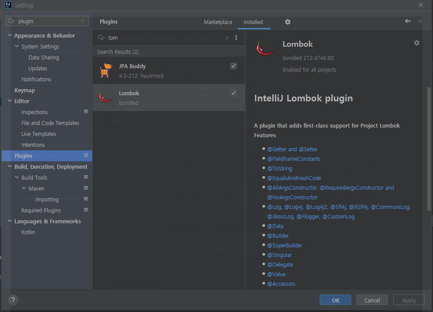
Task: Collapse the Maven node
Action: click(24, 188)
